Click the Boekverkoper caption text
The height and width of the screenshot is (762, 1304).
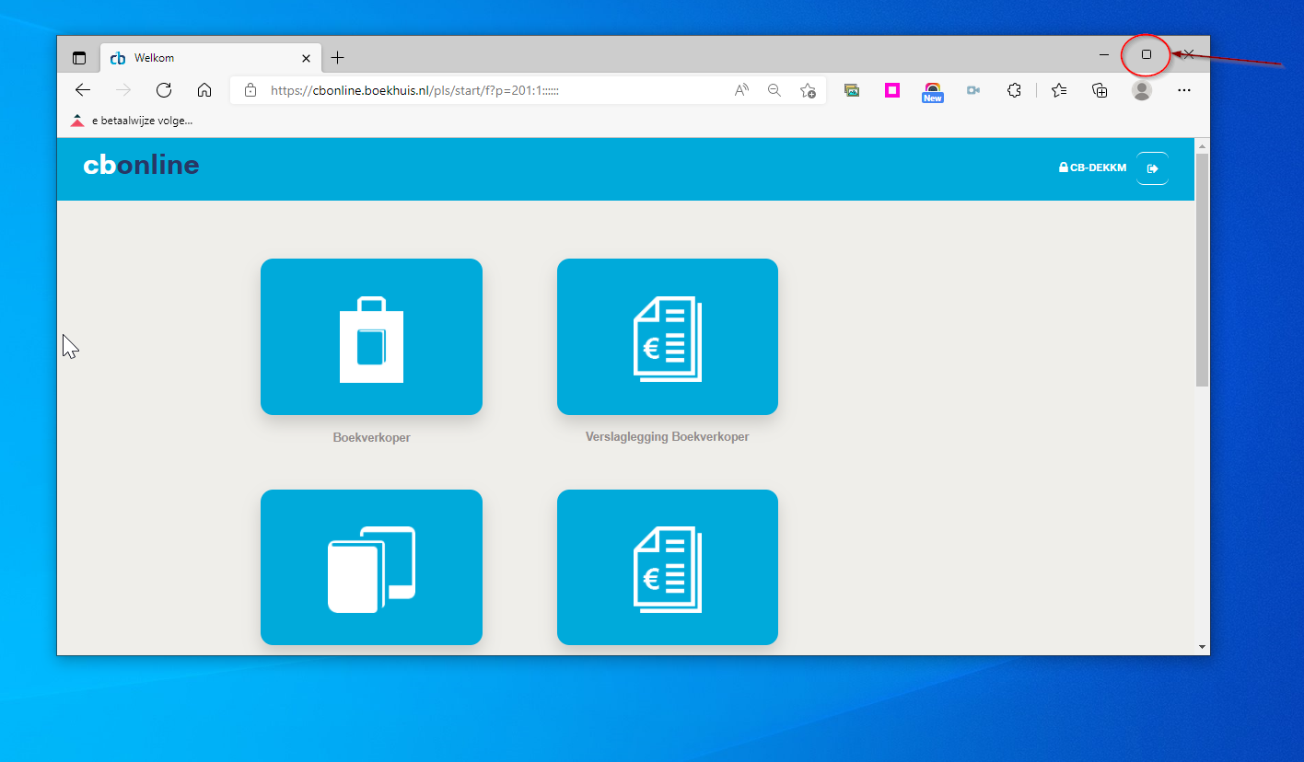(371, 438)
